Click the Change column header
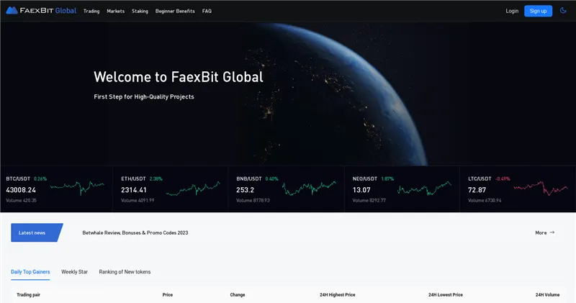Viewport: 576px width, 303px height. 238,294
